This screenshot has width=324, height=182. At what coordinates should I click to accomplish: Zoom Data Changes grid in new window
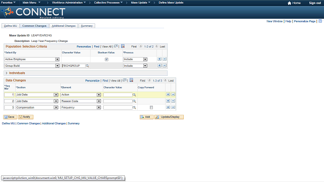pyautogui.click(x=125, y=80)
